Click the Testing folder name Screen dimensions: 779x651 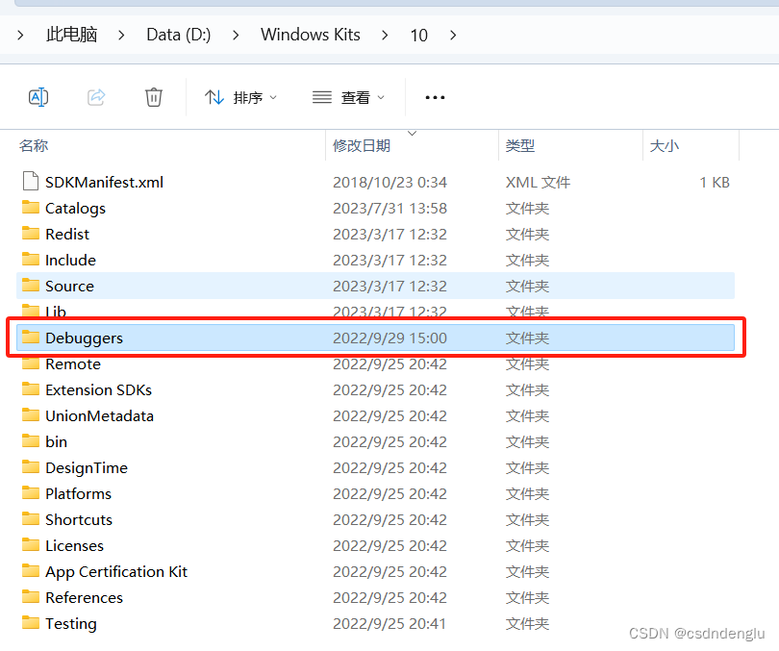click(71, 624)
